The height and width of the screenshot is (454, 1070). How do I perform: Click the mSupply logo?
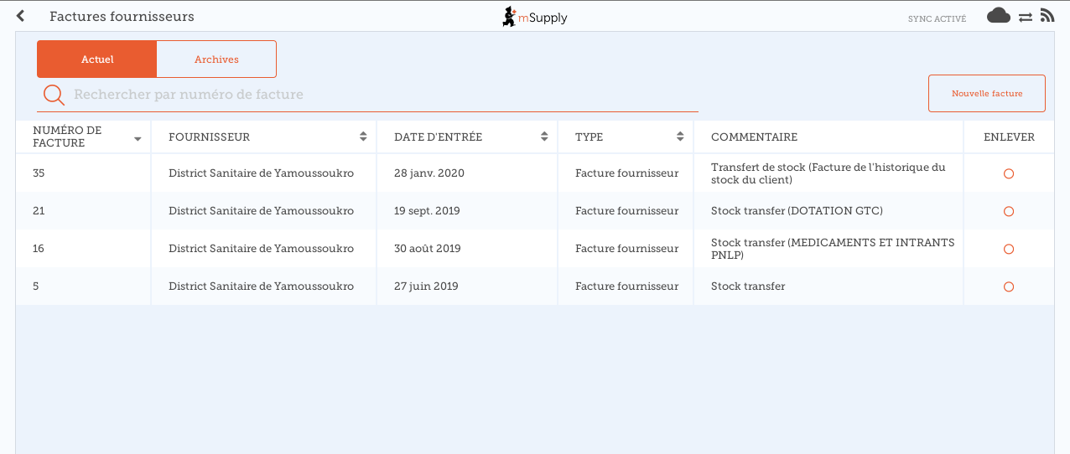(534, 17)
